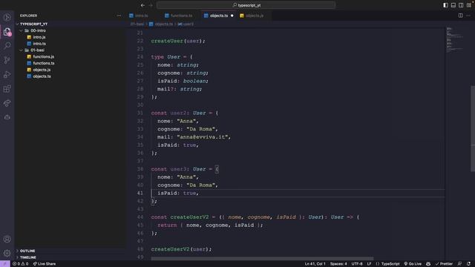The width and height of the screenshot is (475, 267).
Task: Open the Run view at top of activity bar
Action: (x=7, y=17)
